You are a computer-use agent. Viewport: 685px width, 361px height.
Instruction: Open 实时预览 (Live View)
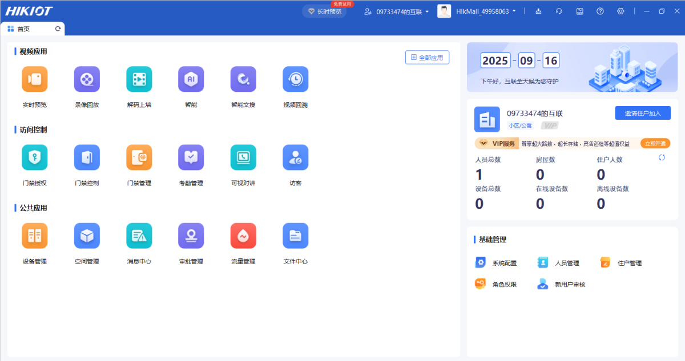[x=34, y=79]
